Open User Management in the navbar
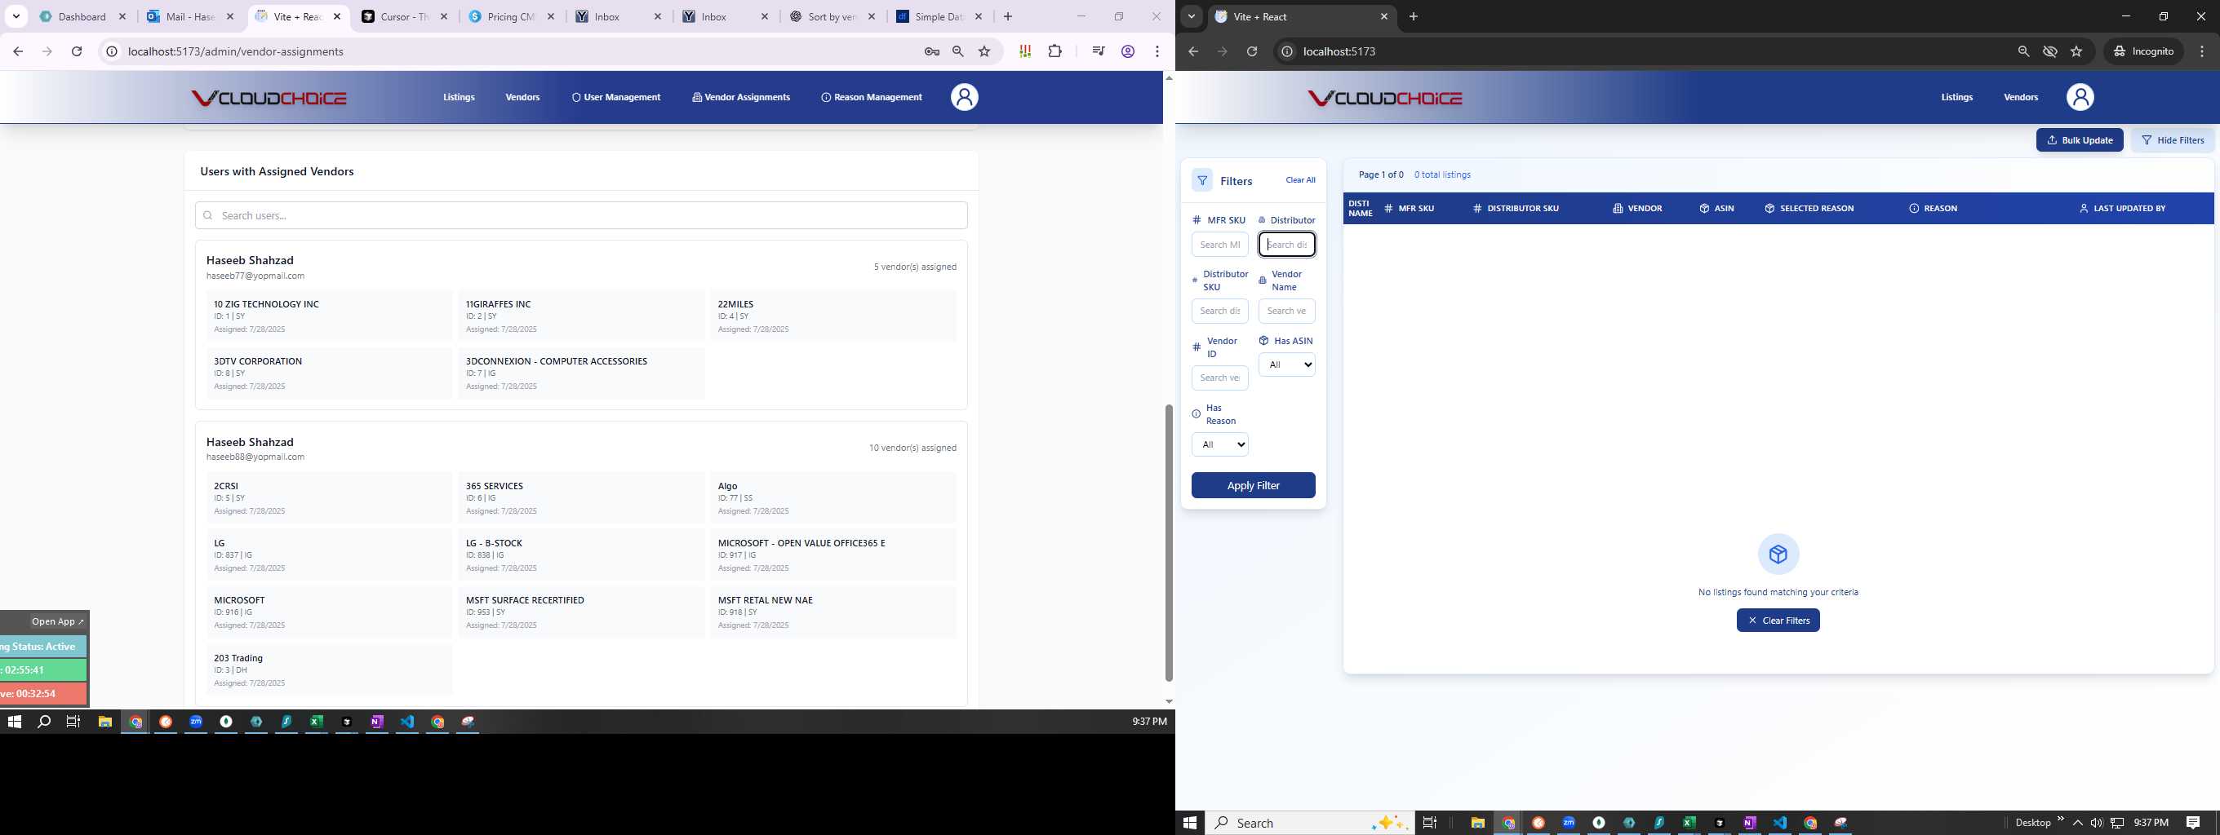The image size is (2220, 835). coord(616,97)
